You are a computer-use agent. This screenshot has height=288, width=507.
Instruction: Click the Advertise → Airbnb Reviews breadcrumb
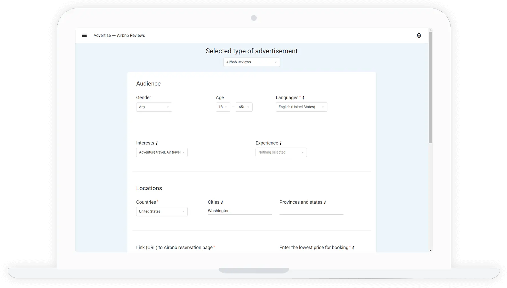tap(119, 36)
